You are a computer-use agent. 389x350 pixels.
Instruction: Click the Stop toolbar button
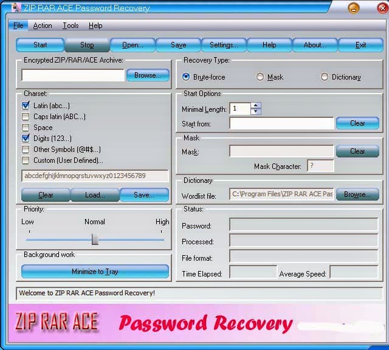[x=87, y=45]
